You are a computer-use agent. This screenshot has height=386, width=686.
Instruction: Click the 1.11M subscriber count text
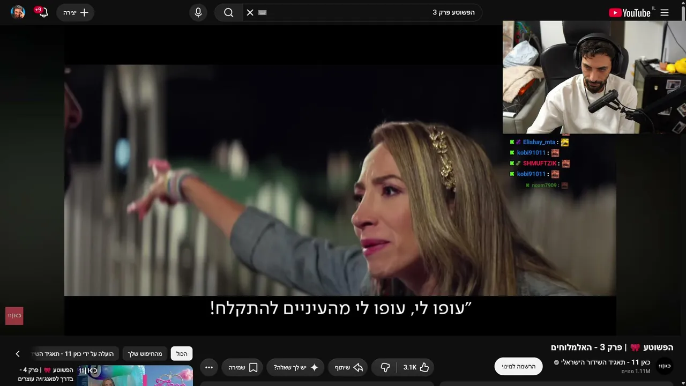[x=636, y=372]
